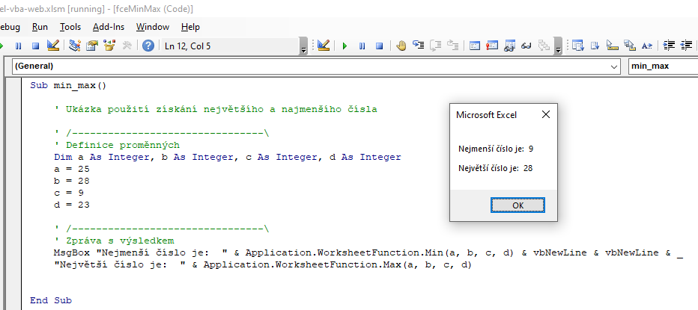Open the Immediate Window icon
The width and height of the screenshot is (698, 310).
[492, 46]
